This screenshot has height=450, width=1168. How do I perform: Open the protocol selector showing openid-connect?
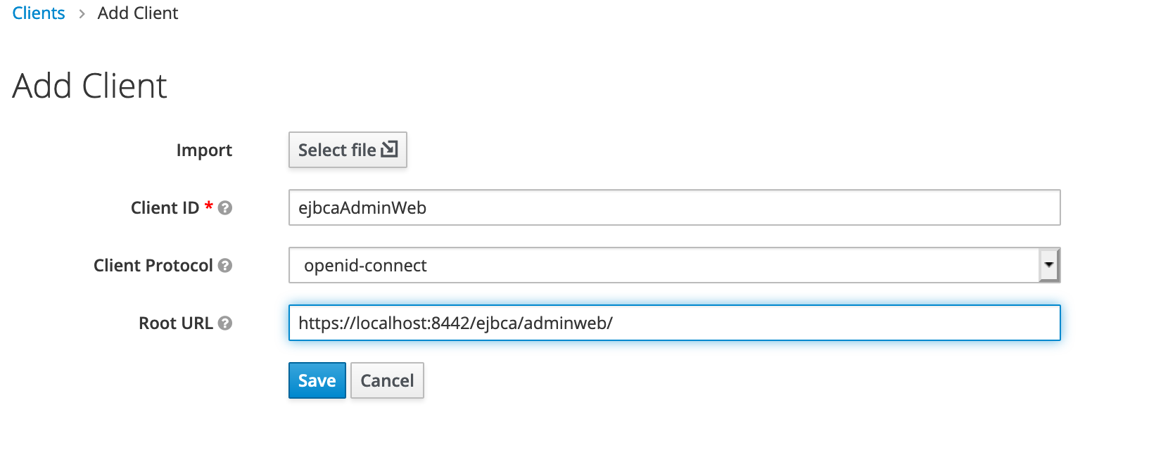coord(673,265)
